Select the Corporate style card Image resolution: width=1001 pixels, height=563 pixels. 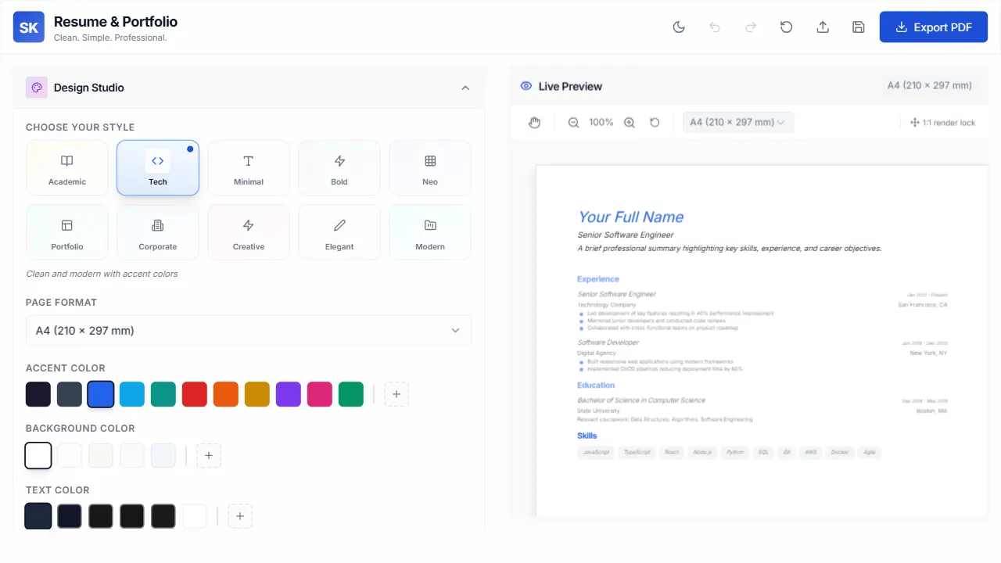158,232
